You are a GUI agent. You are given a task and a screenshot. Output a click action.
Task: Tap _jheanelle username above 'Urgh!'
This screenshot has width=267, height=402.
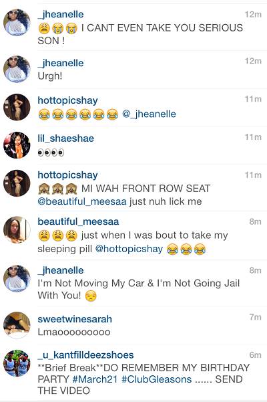coord(61,63)
